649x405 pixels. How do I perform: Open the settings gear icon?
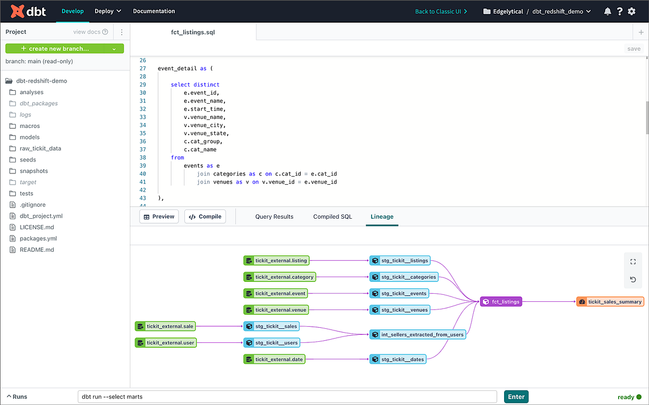coord(631,11)
